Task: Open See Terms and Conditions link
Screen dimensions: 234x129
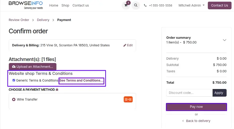Action: [x=81, y=80]
